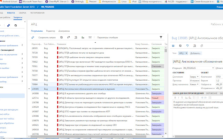
Task: Undo changes with blue arrow in bug pane
Action: [187, 46]
